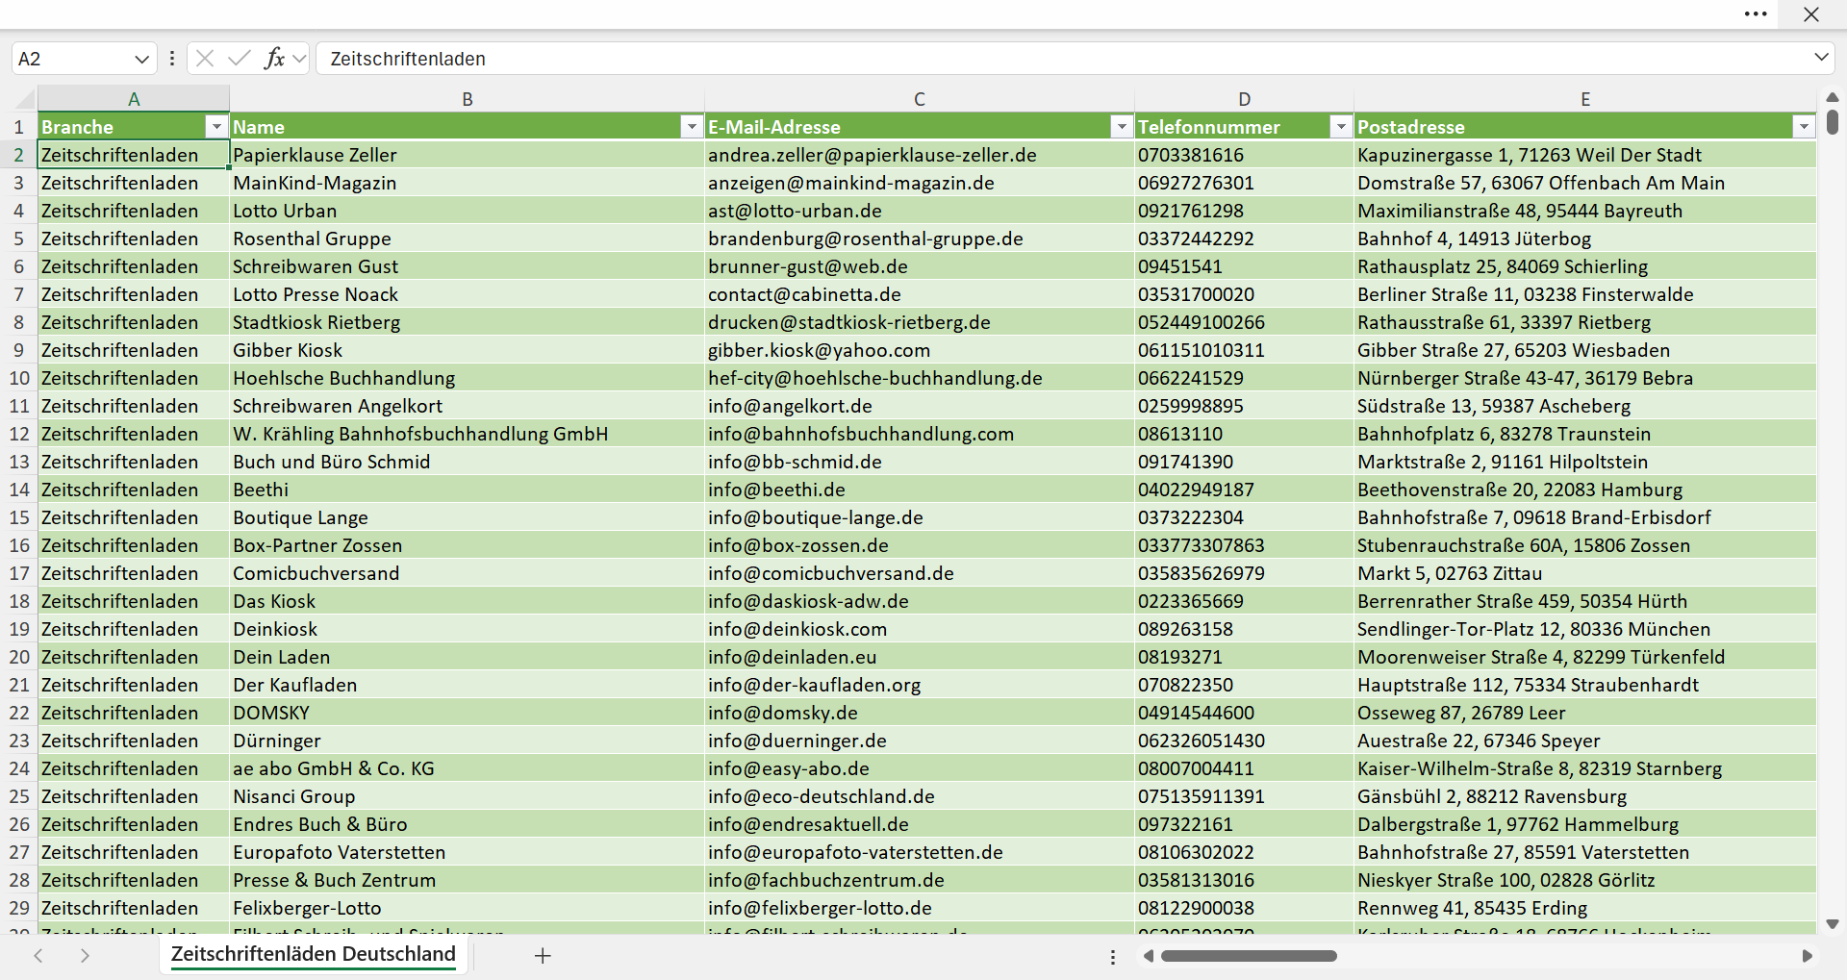Click the scroll down arrow

tap(1833, 924)
